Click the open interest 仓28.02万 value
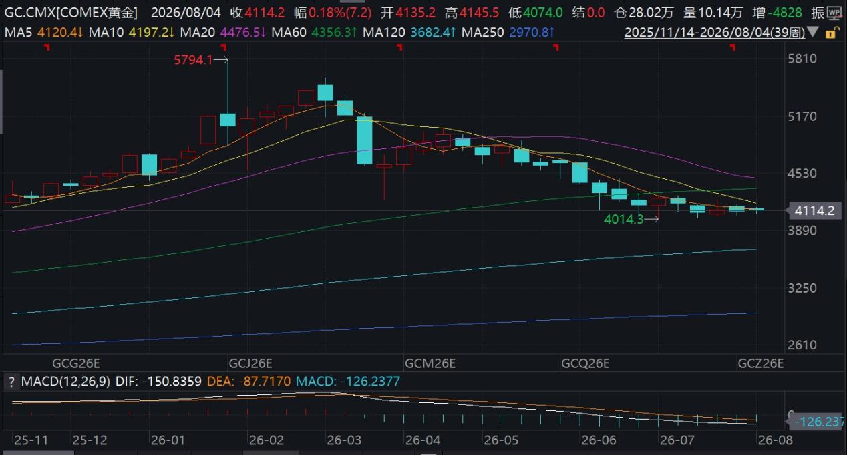 point(645,13)
